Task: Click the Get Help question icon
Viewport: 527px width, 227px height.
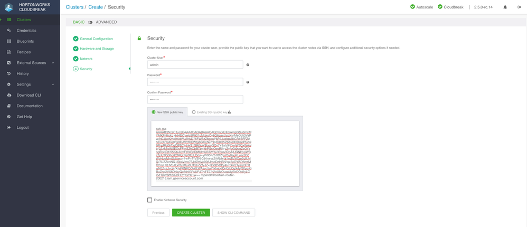Action: [x=9, y=117]
